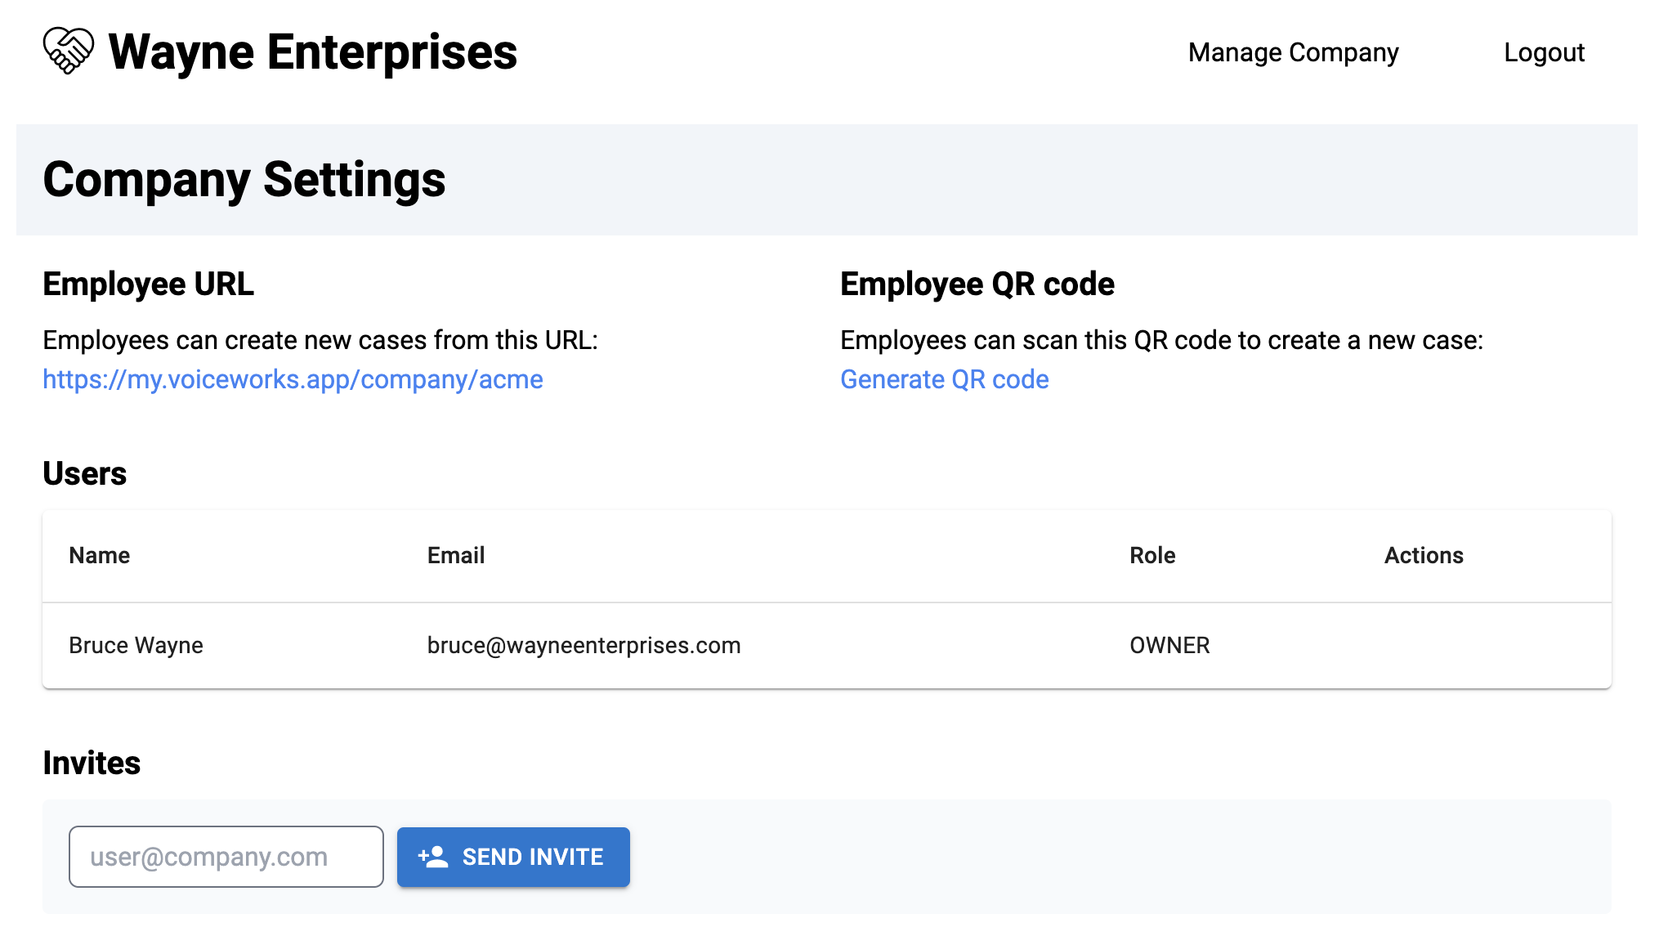Click the OWNER role cell
Viewport: 1659px width, 945px height.
click(1169, 645)
